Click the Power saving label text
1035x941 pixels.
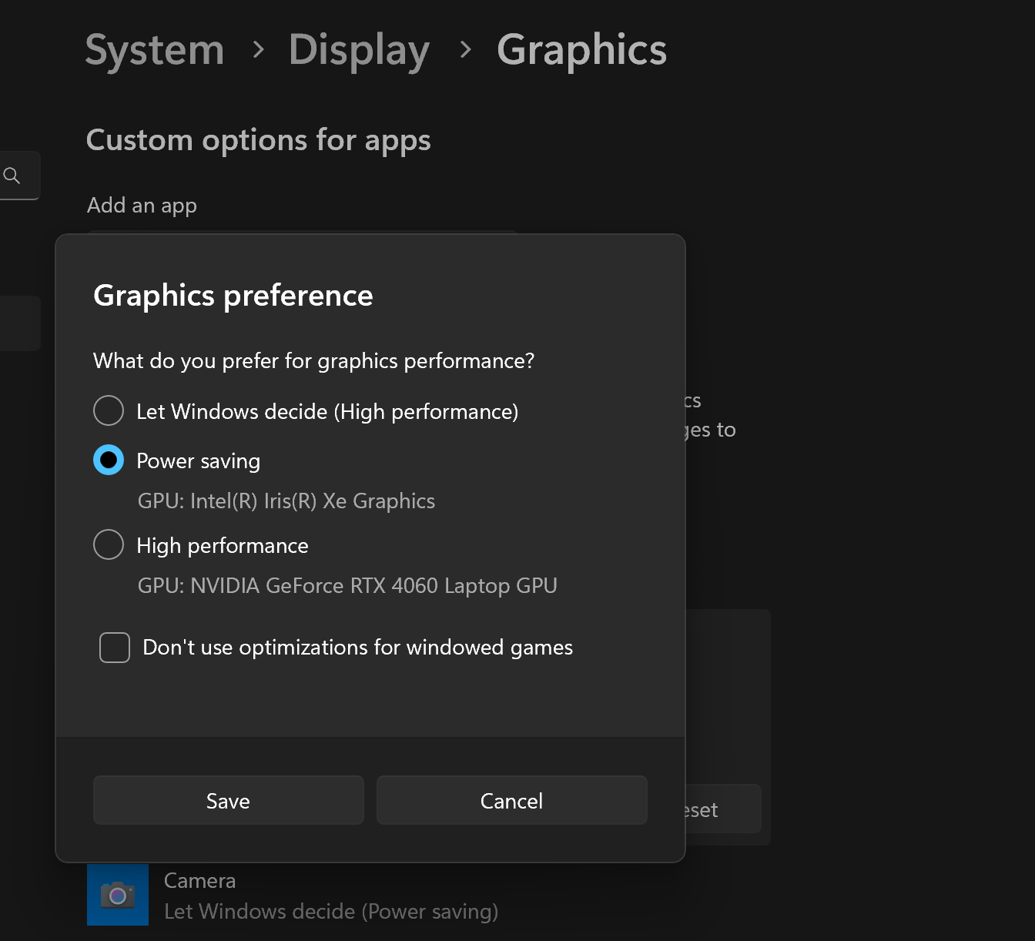point(198,460)
